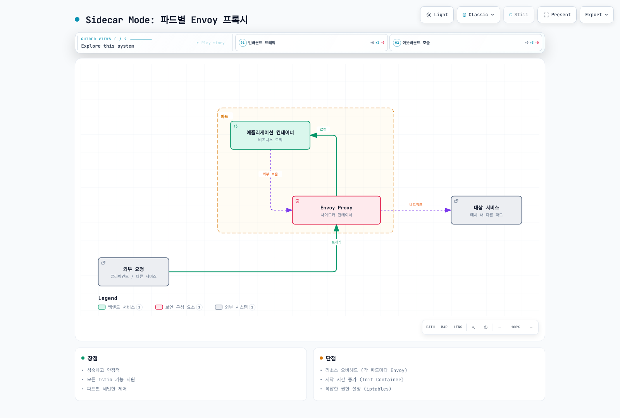Select the 대상 서비스 node
The image size is (620, 418).
pos(486,210)
